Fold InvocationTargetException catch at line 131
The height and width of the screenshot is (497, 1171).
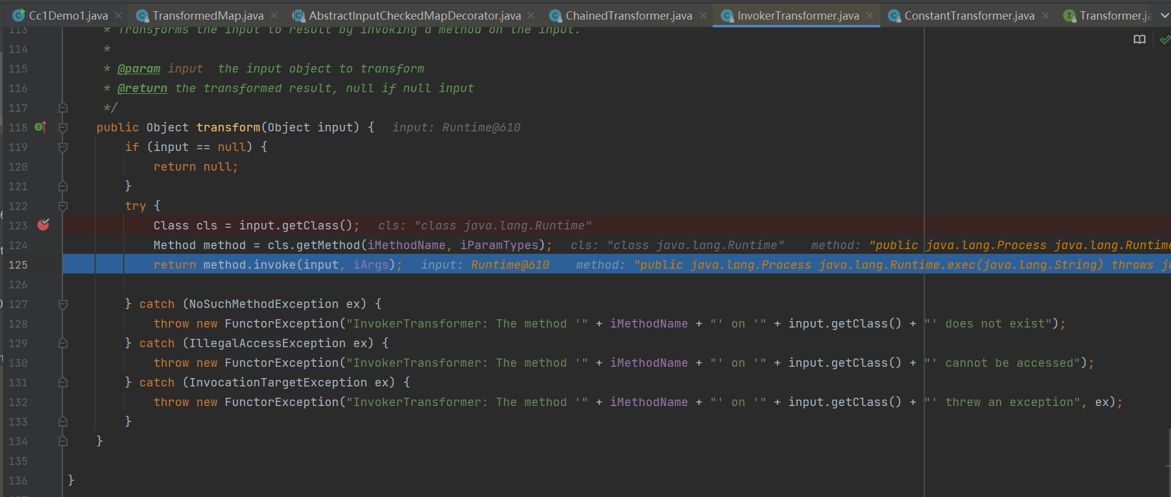click(62, 382)
